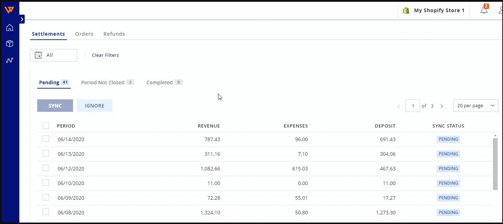Click the table's vertical scrollbar
Viewport: 503px width, 224px height.
pos(495,164)
